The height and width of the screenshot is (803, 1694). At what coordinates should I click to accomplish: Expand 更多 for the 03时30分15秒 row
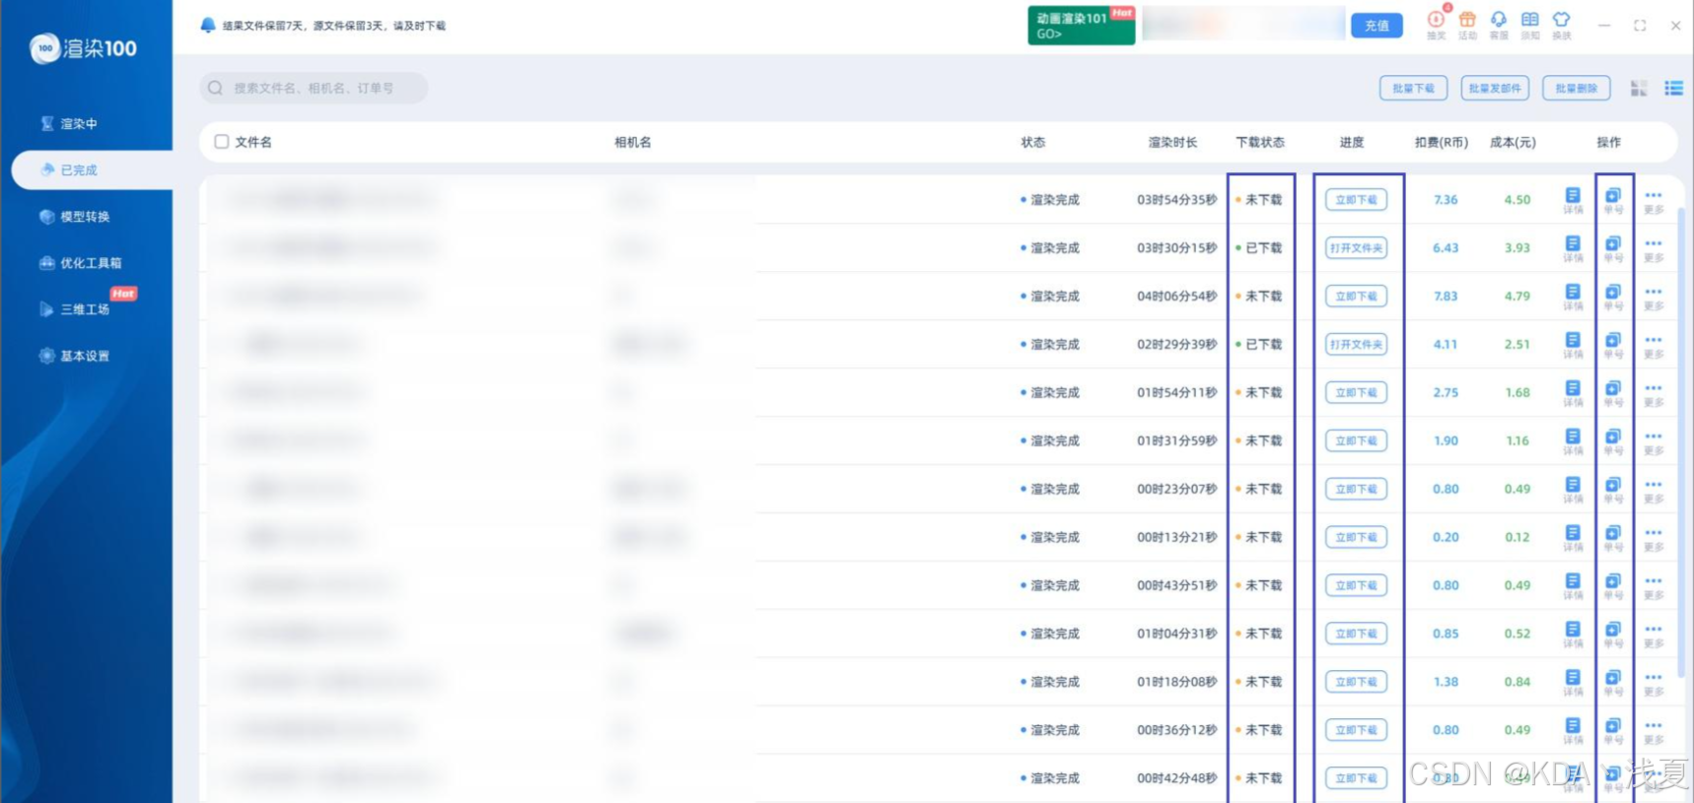click(1654, 248)
